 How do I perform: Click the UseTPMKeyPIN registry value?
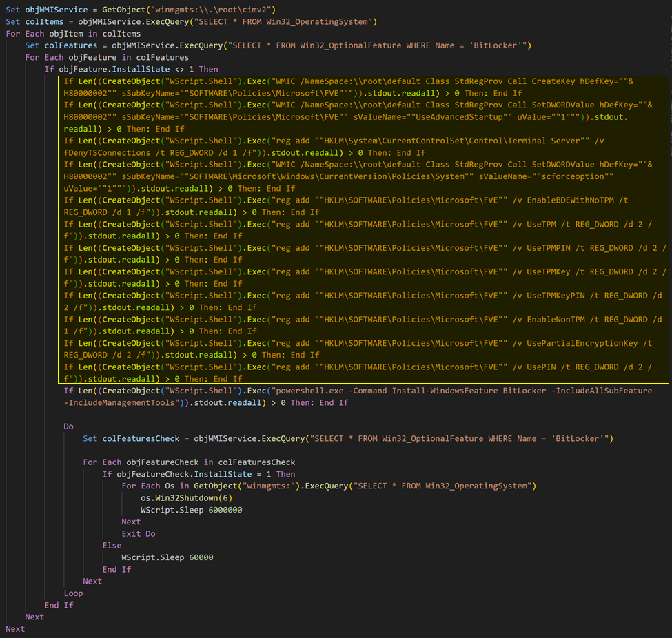coord(562,296)
